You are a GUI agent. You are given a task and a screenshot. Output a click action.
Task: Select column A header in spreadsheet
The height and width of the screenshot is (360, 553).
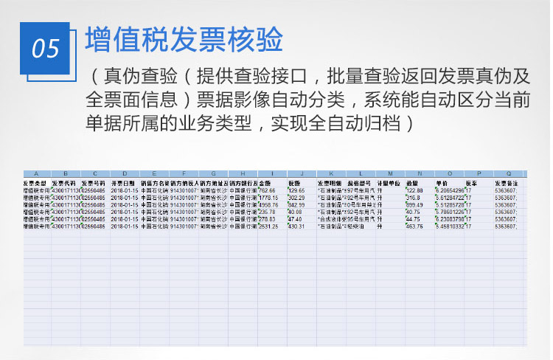36,173
